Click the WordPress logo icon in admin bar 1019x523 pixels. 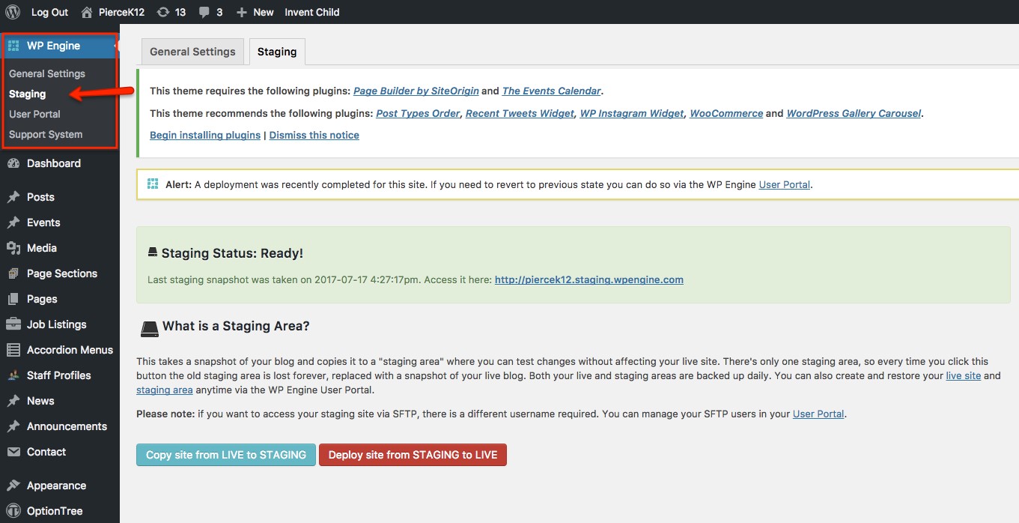(13, 12)
